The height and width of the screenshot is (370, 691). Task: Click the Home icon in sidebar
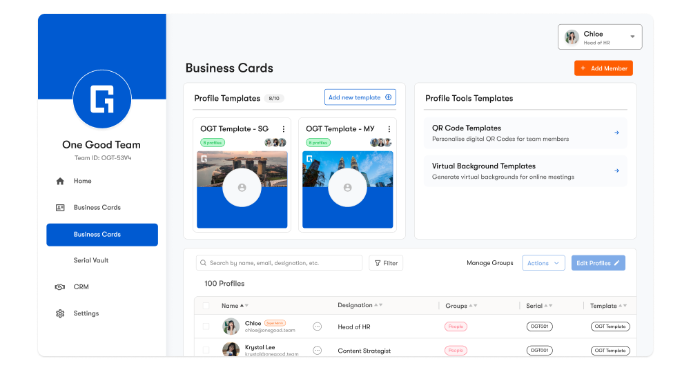[60, 182]
